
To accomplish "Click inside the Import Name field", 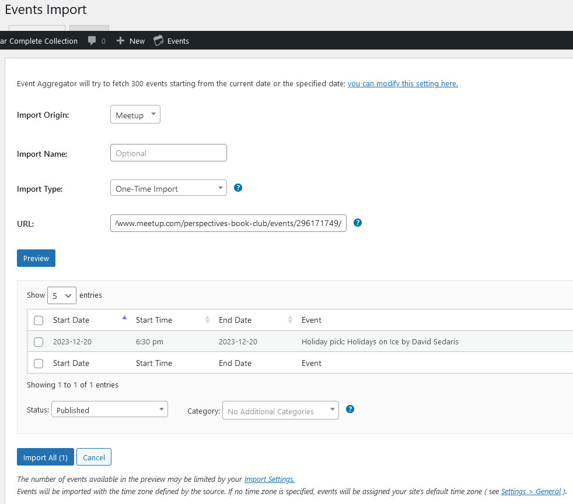I will (168, 152).
